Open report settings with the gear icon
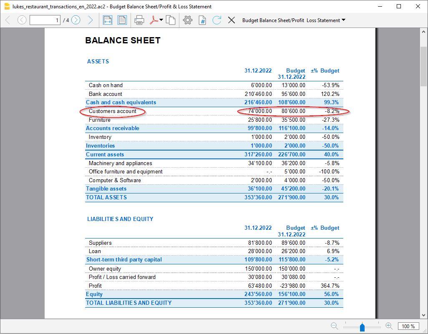The image size is (428, 334). (x=188, y=20)
